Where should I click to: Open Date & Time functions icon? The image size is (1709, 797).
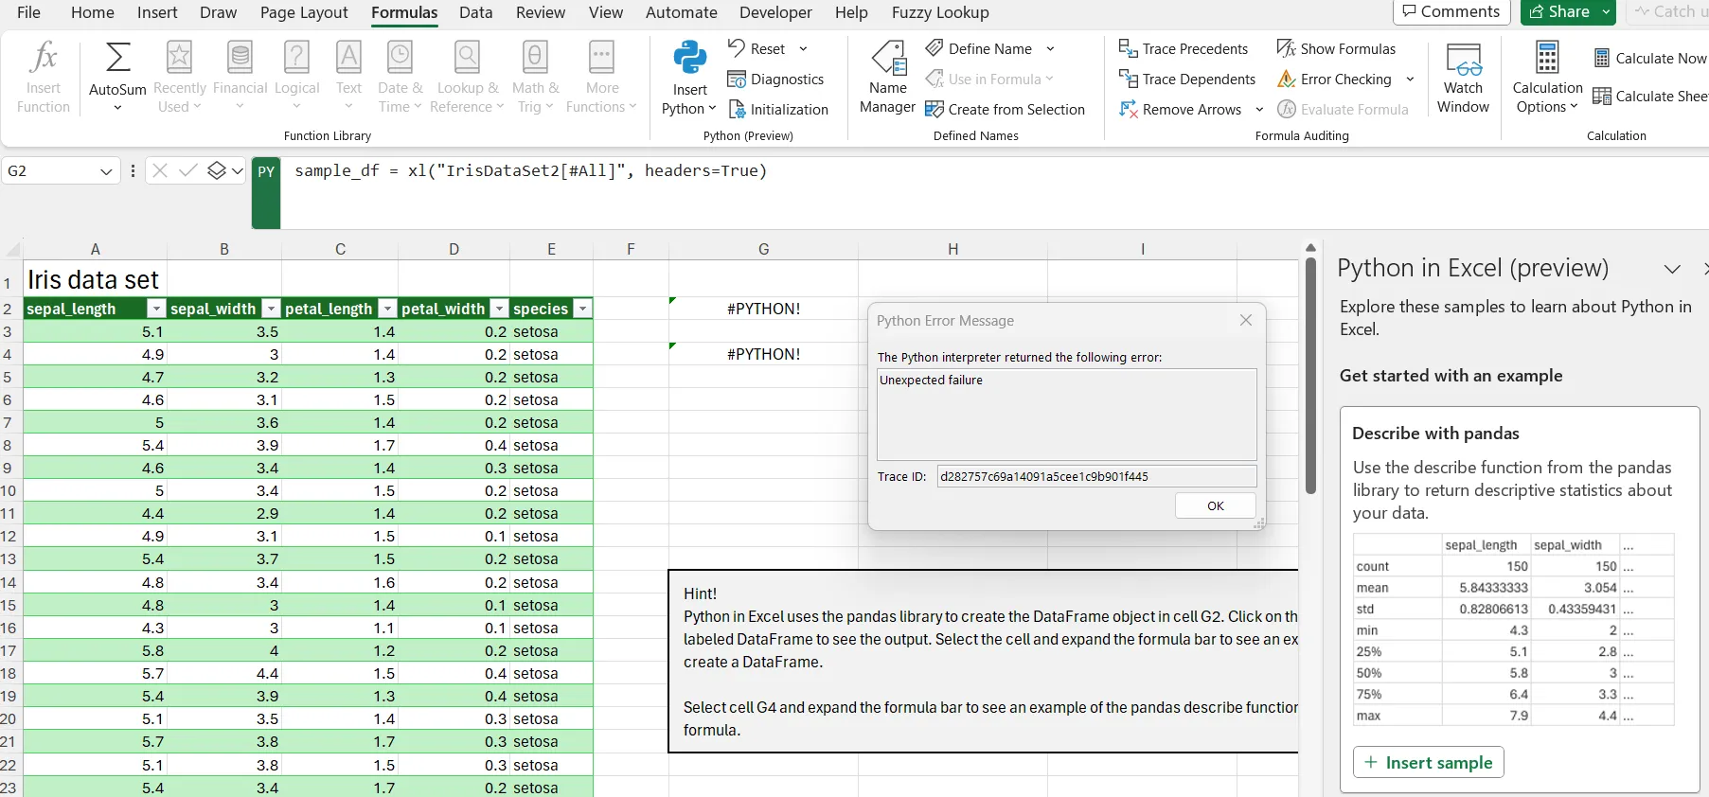[x=401, y=57]
